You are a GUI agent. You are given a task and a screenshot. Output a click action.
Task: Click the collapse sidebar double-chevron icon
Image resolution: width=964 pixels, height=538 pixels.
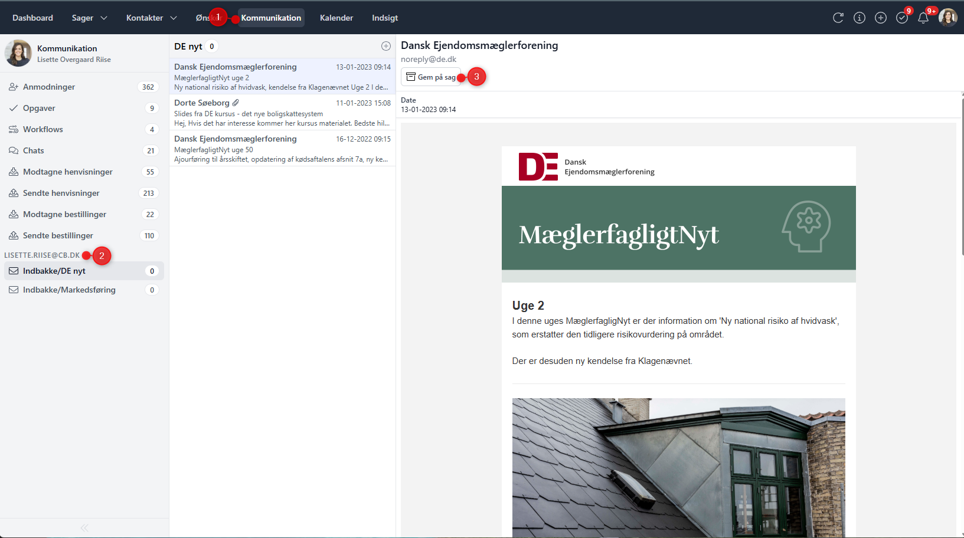pyautogui.click(x=84, y=528)
